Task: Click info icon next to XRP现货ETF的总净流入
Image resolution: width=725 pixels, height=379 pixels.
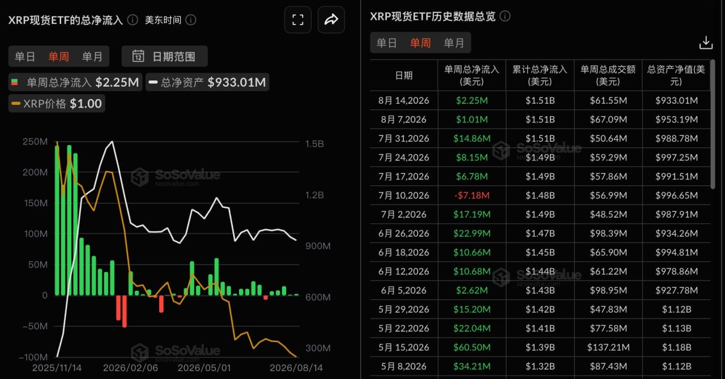Action: coord(133,20)
